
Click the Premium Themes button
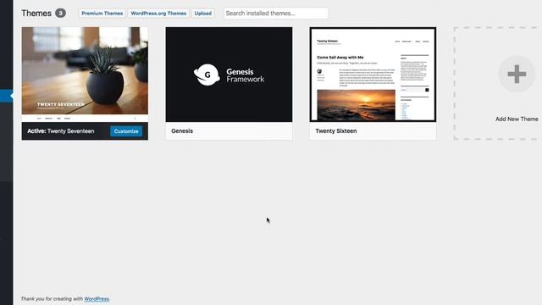(102, 14)
